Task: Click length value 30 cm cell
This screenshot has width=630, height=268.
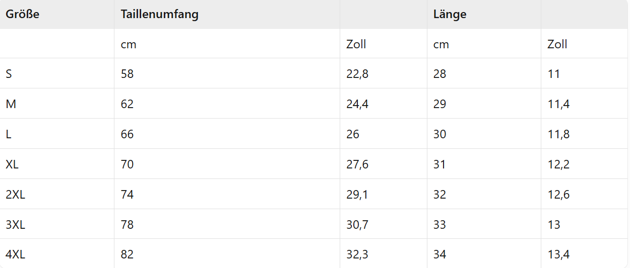Action: 440,134
